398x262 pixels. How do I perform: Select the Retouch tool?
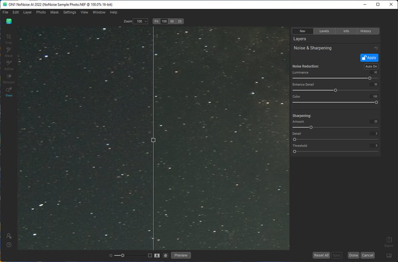(9, 79)
